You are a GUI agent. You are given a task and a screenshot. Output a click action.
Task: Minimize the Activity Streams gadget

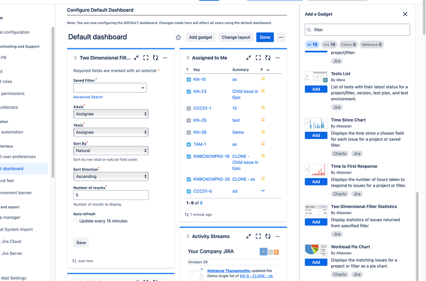pos(249,236)
